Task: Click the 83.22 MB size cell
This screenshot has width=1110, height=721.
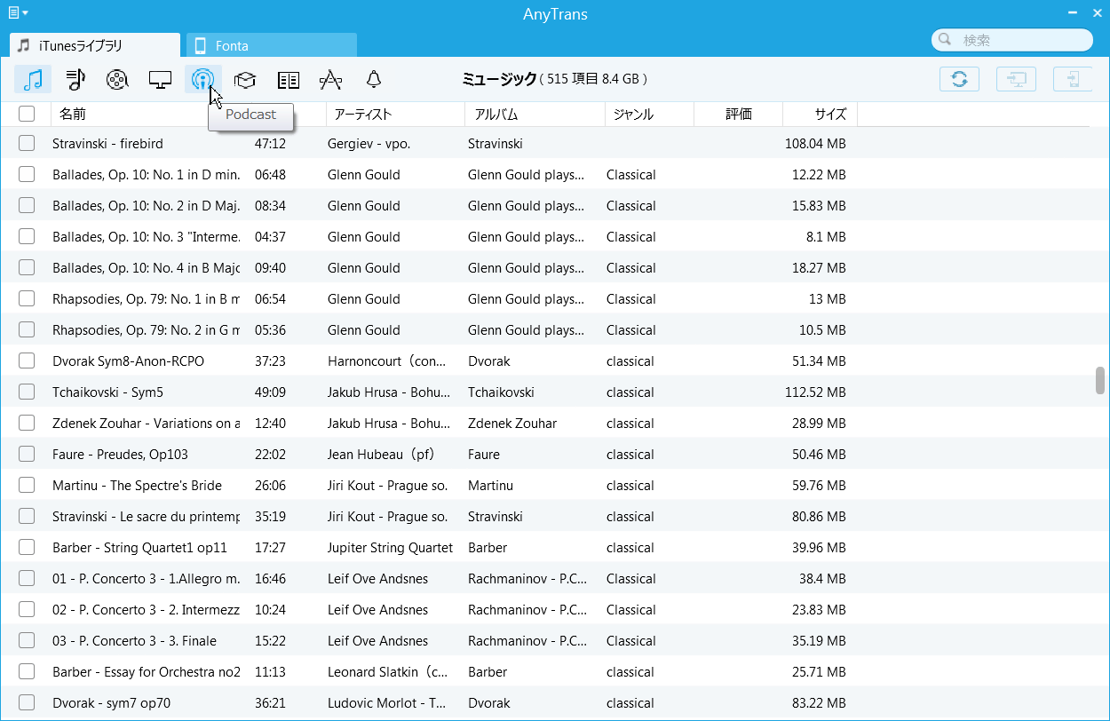Action: point(819,702)
